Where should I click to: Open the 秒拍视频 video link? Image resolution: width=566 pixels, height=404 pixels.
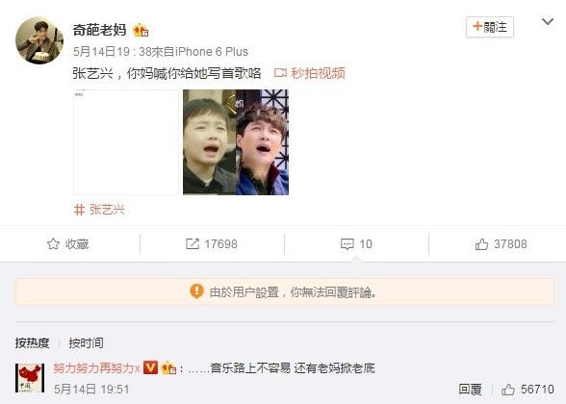click(318, 73)
